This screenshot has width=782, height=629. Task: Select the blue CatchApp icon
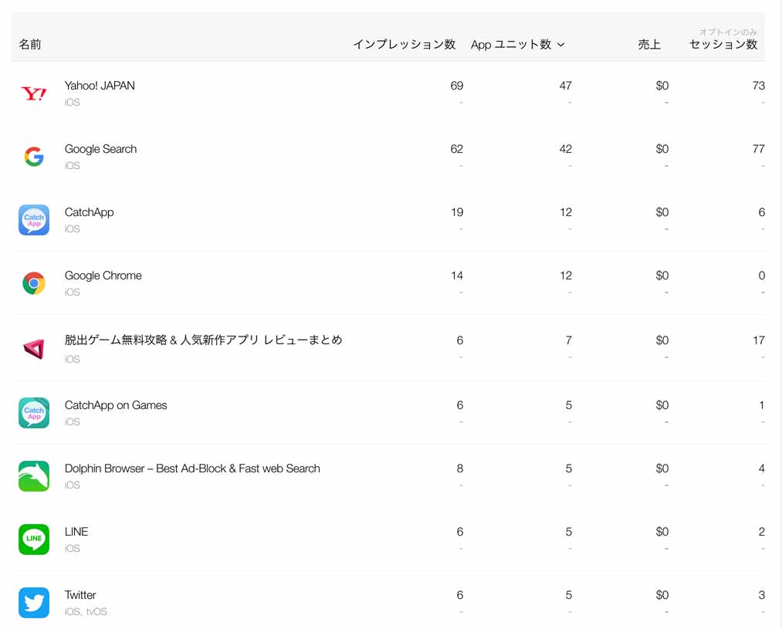[x=34, y=220]
